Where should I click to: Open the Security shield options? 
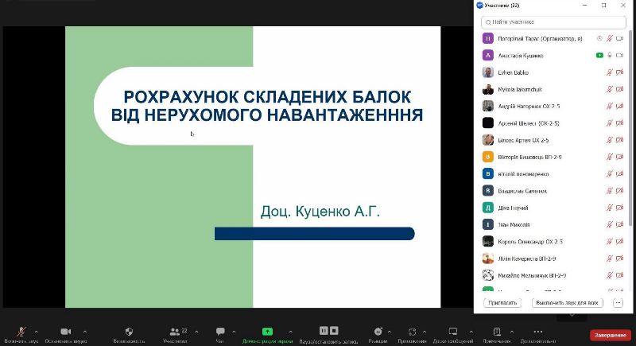pyautogui.click(x=129, y=332)
